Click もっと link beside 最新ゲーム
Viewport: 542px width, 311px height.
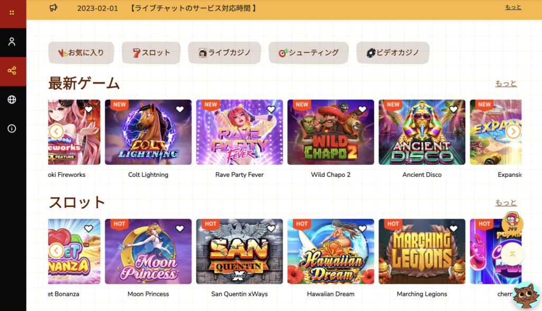coord(505,83)
